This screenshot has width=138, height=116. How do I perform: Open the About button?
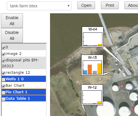132,5
